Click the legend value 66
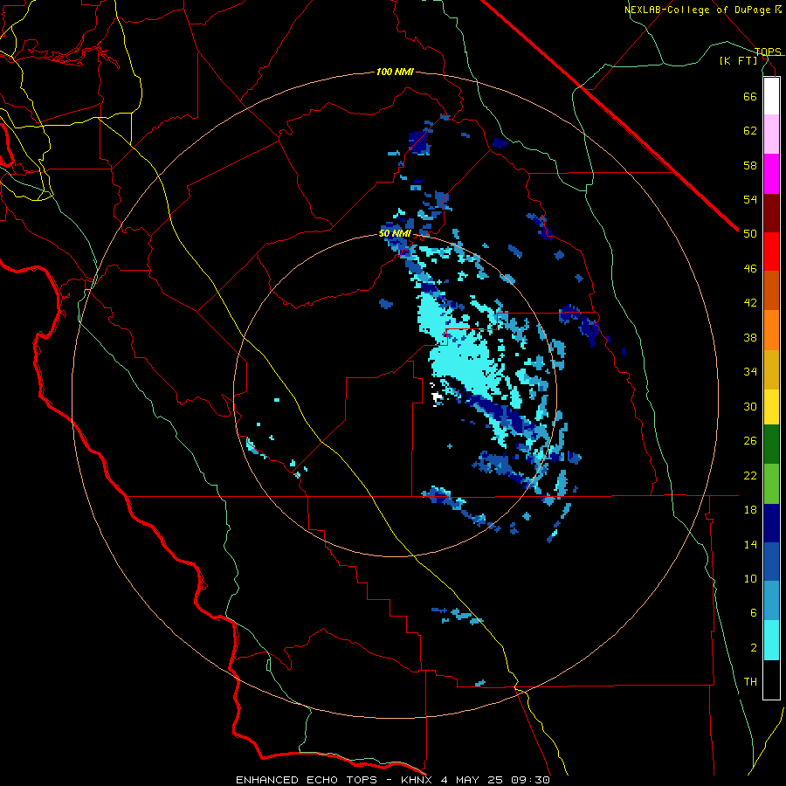786x786 pixels. (750, 96)
